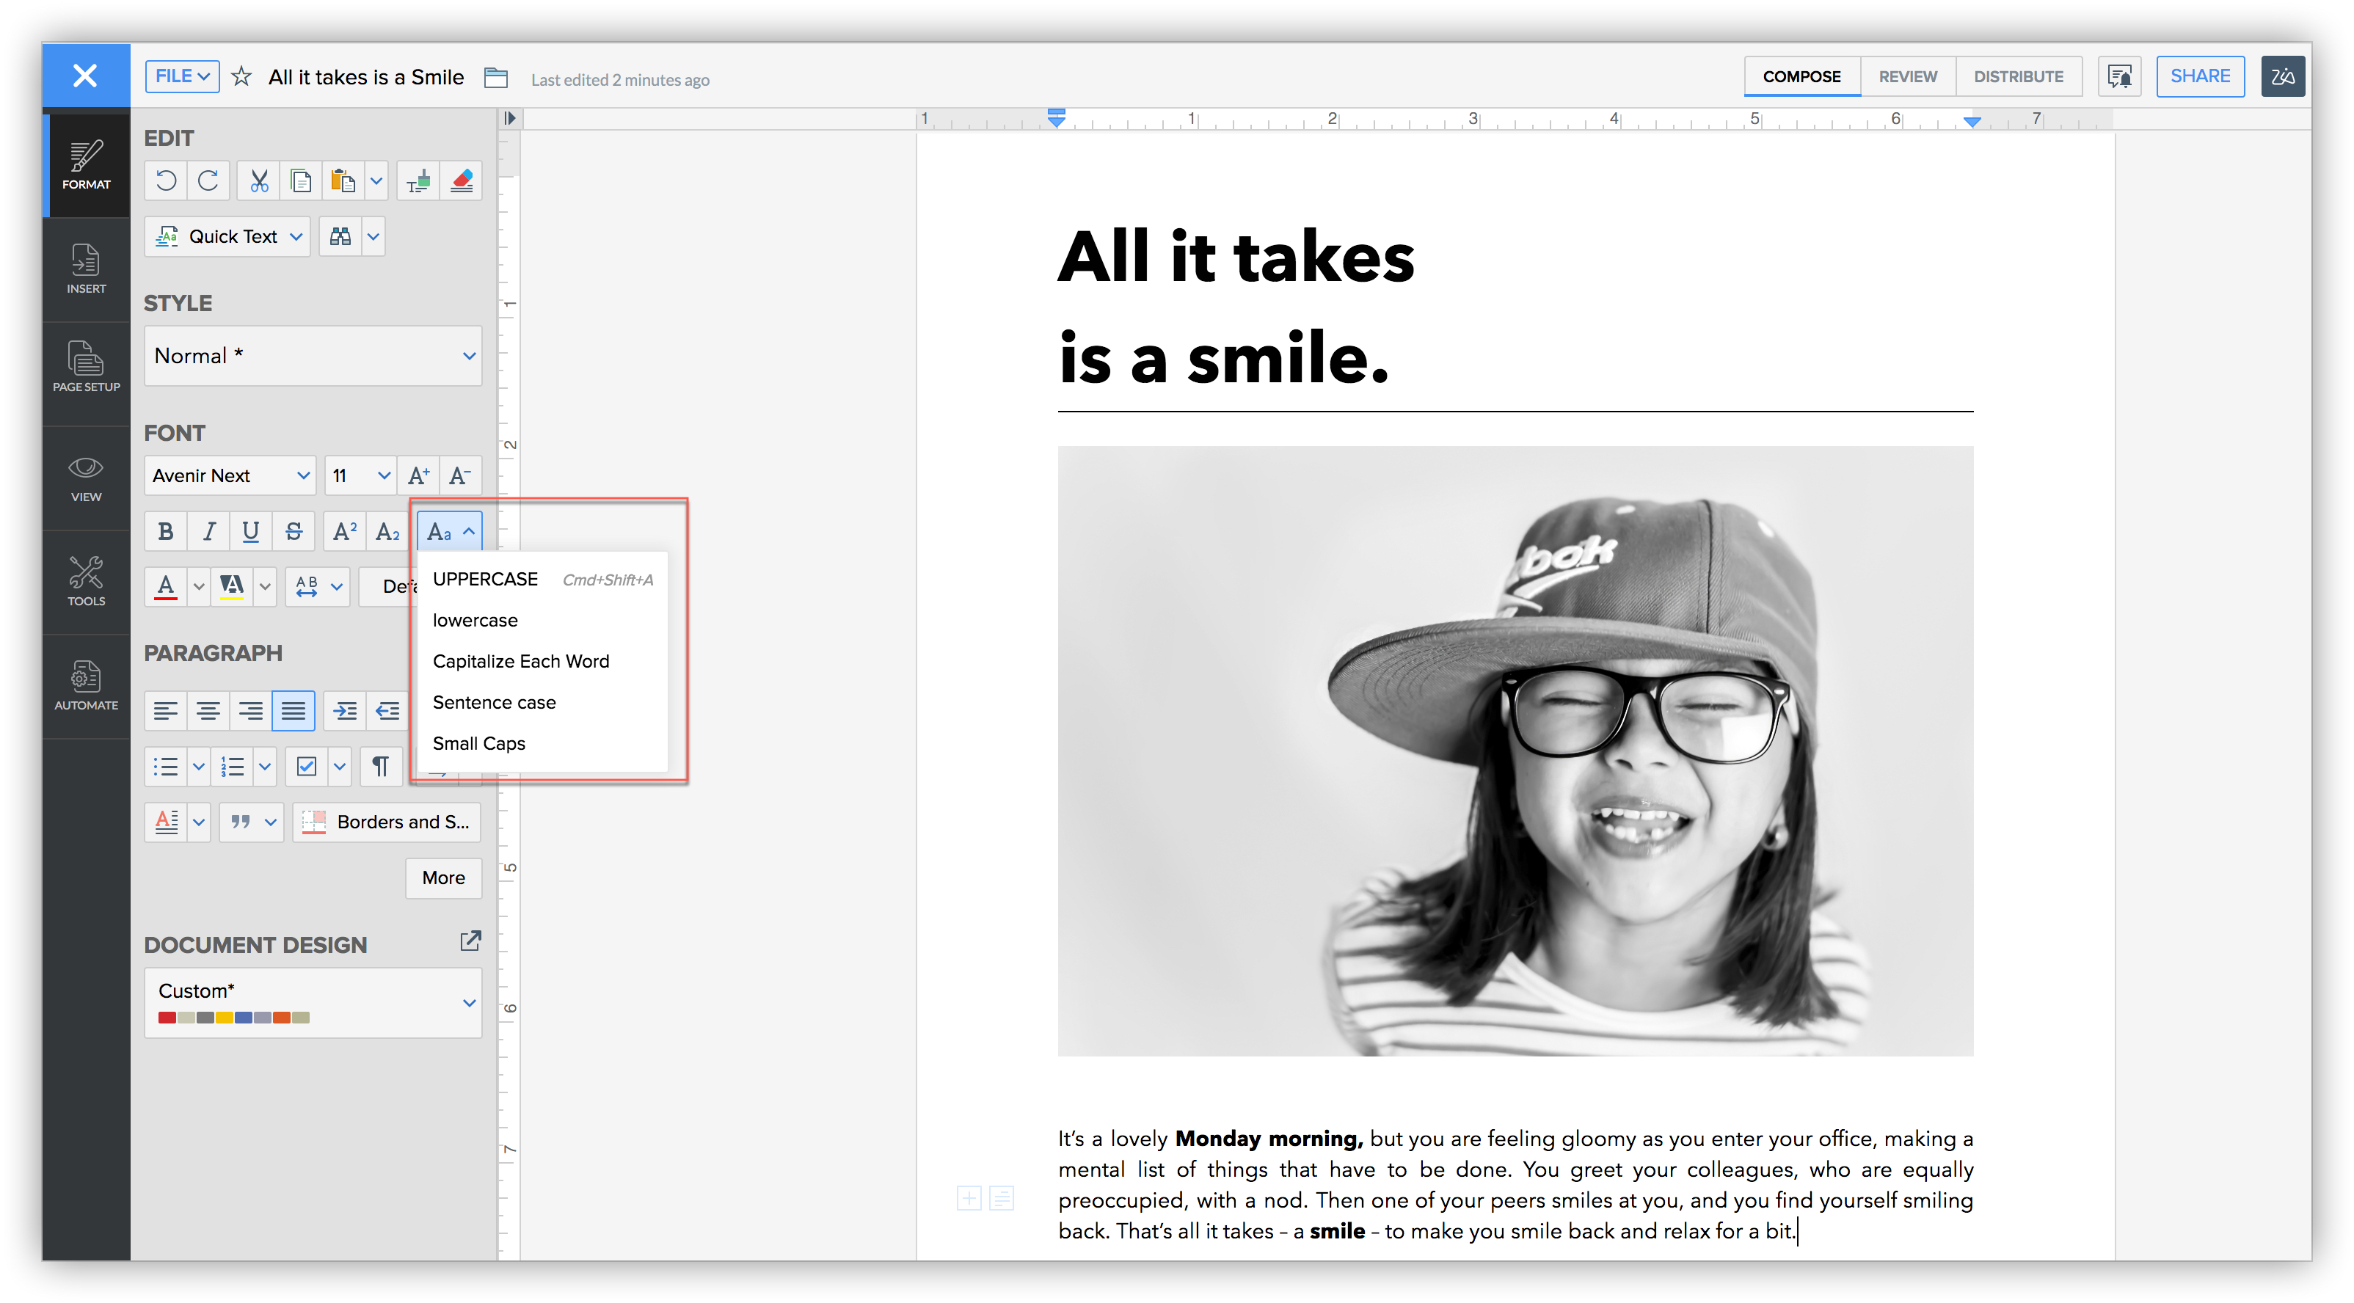Open the Avenir Next font dropdown
This screenshot has height=1303, width=2354.
tap(230, 475)
